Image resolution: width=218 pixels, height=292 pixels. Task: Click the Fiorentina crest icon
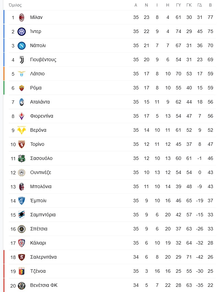pos(22,116)
